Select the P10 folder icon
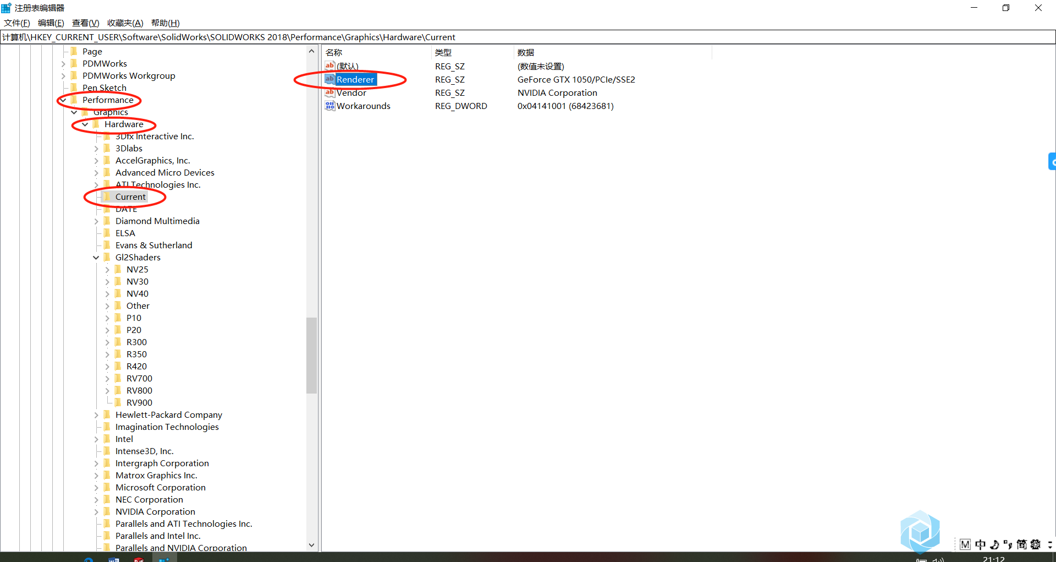Viewport: 1056px width, 562px height. coord(118,318)
